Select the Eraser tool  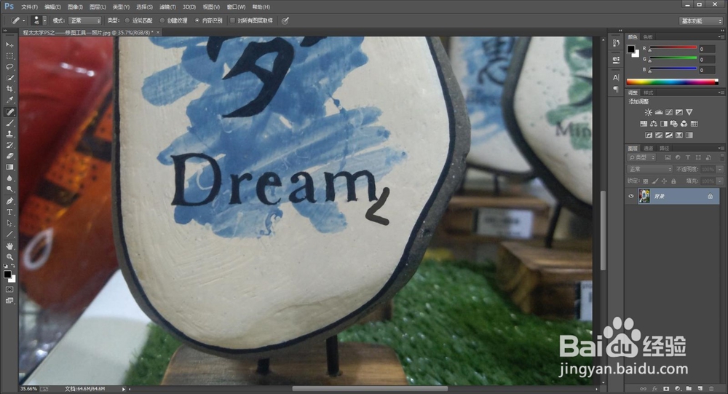click(9, 156)
